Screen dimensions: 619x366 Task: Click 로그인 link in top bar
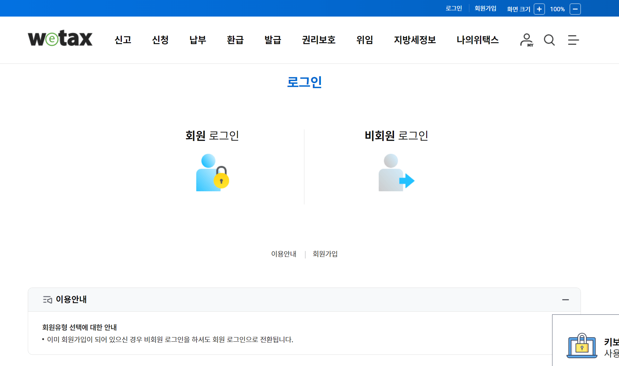(x=454, y=8)
